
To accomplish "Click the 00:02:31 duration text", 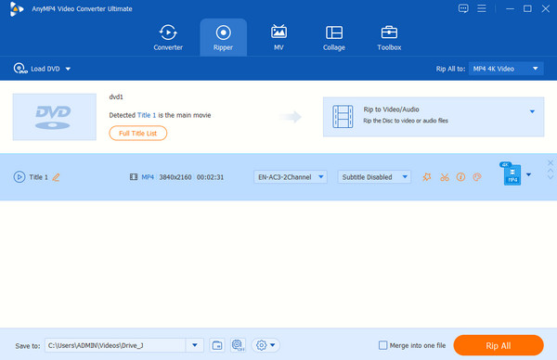I will point(210,177).
